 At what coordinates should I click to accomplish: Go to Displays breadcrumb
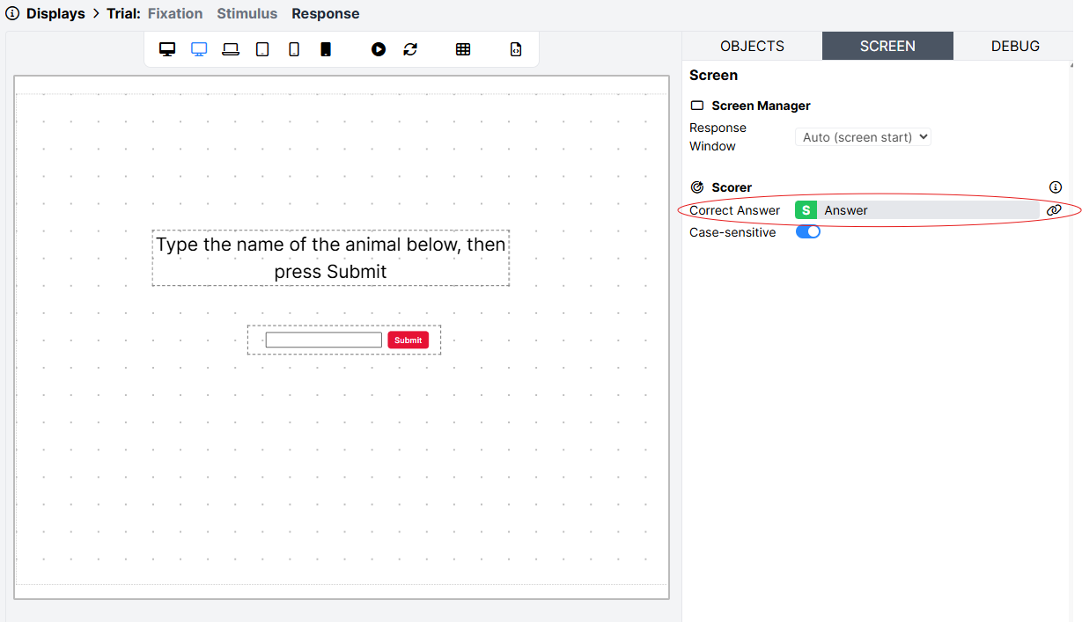pos(55,13)
